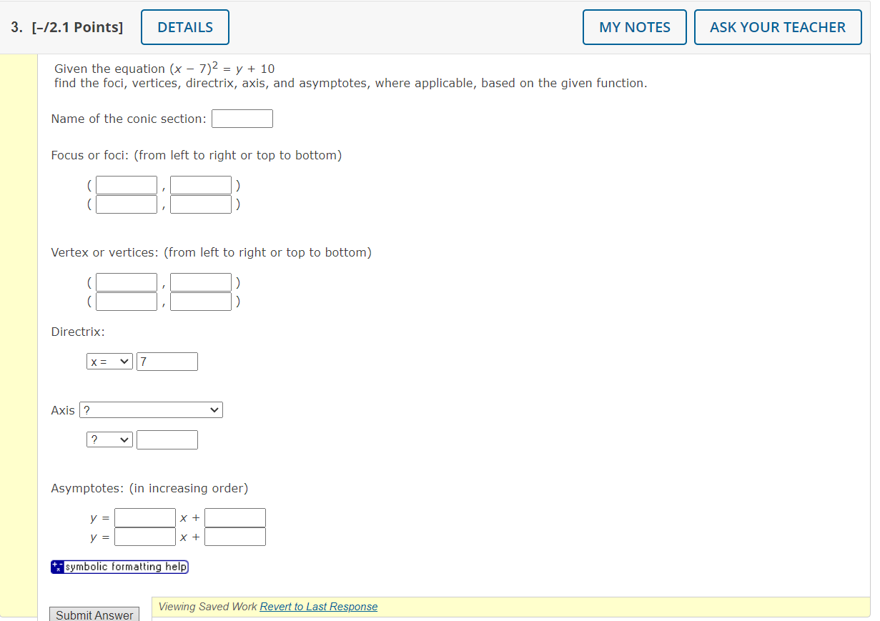Open MY NOTES
Image resolution: width=880 pixels, height=621 pixels.
634,26
